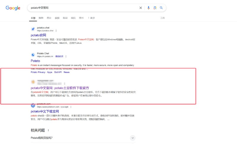
Task: Open the Bot API sitelink
Action: 58,72
